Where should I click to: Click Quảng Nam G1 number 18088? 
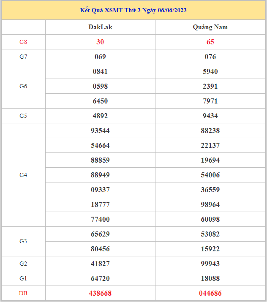pyautogui.click(x=210, y=278)
